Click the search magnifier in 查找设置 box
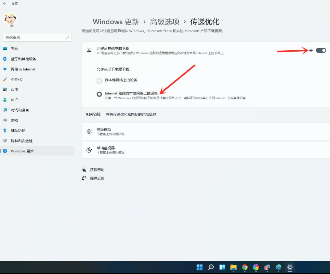 coord(68,37)
